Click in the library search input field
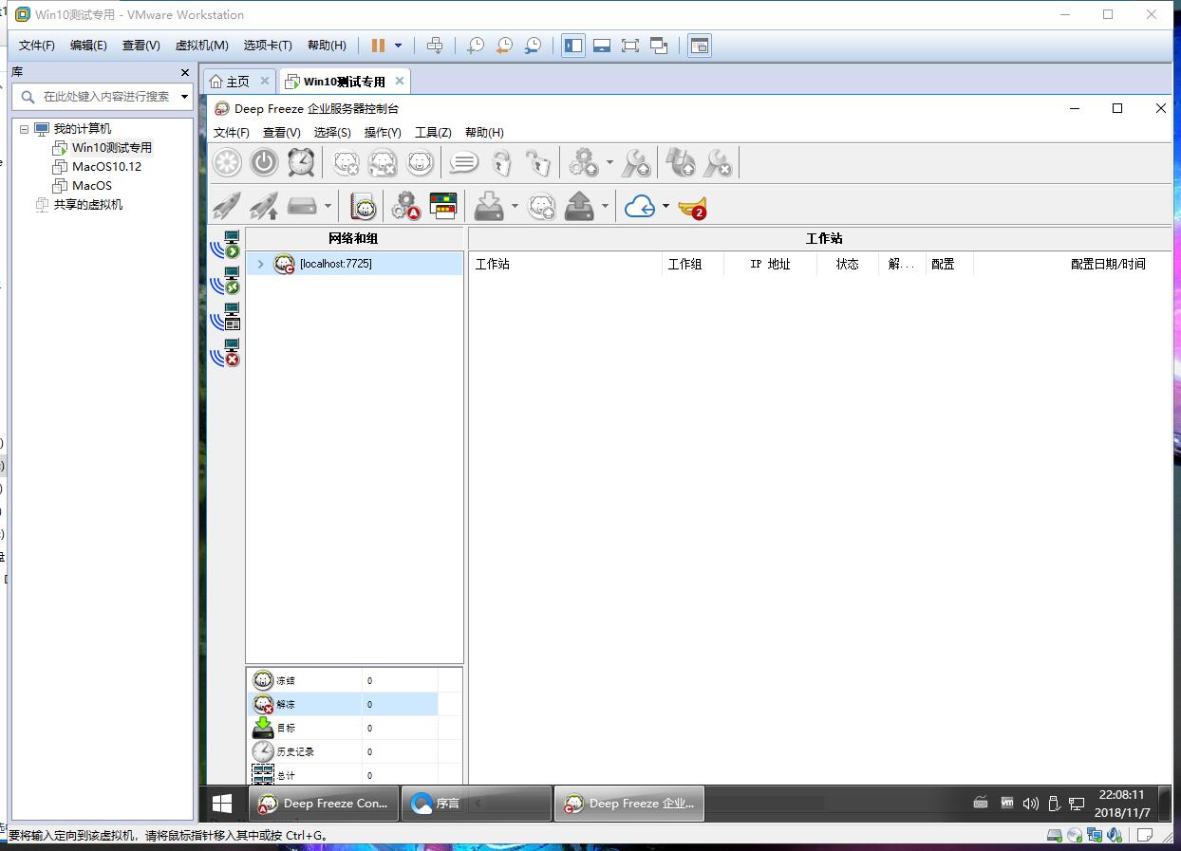The height and width of the screenshot is (851, 1181). pyautogui.click(x=106, y=97)
